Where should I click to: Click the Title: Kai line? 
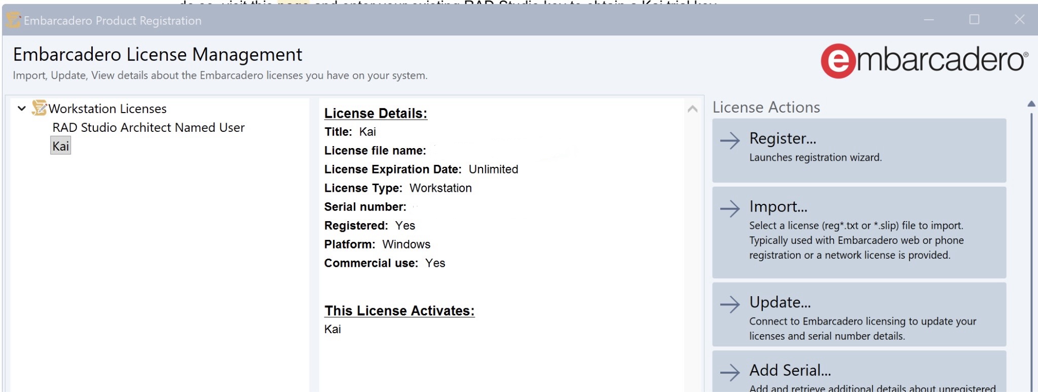[350, 132]
